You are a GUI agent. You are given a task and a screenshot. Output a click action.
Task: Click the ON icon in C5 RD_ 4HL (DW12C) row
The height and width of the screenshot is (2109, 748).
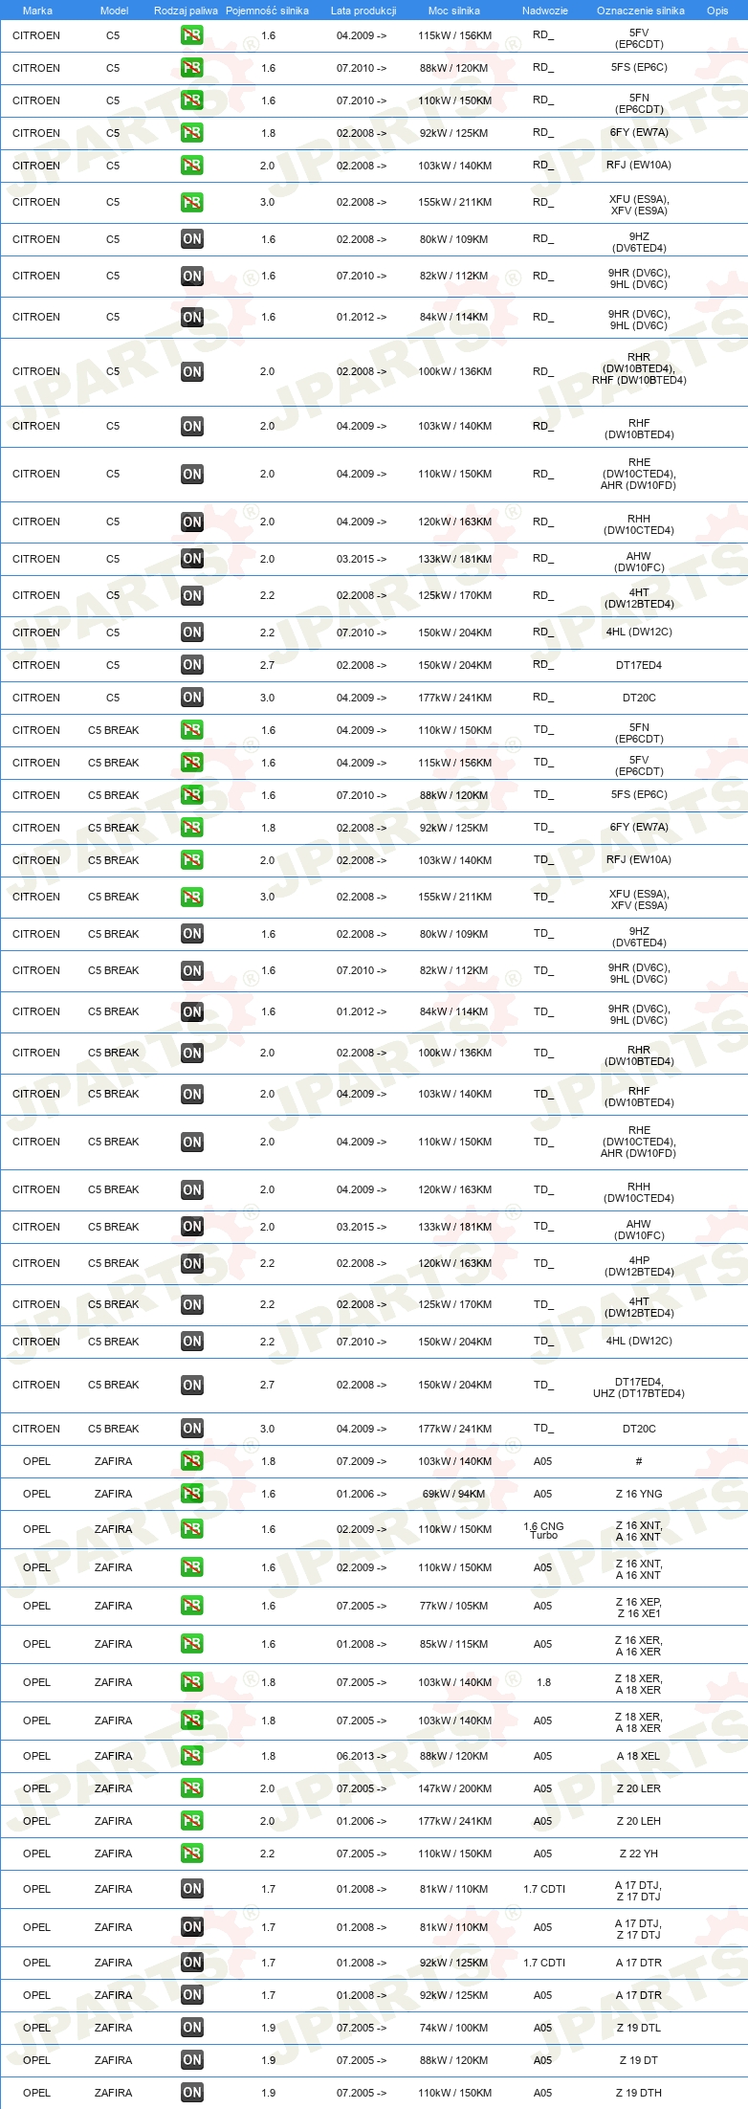click(192, 633)
